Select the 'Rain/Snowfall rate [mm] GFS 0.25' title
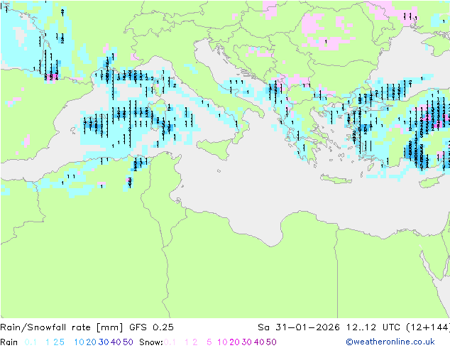450x348 pixels. coord(87,327)
